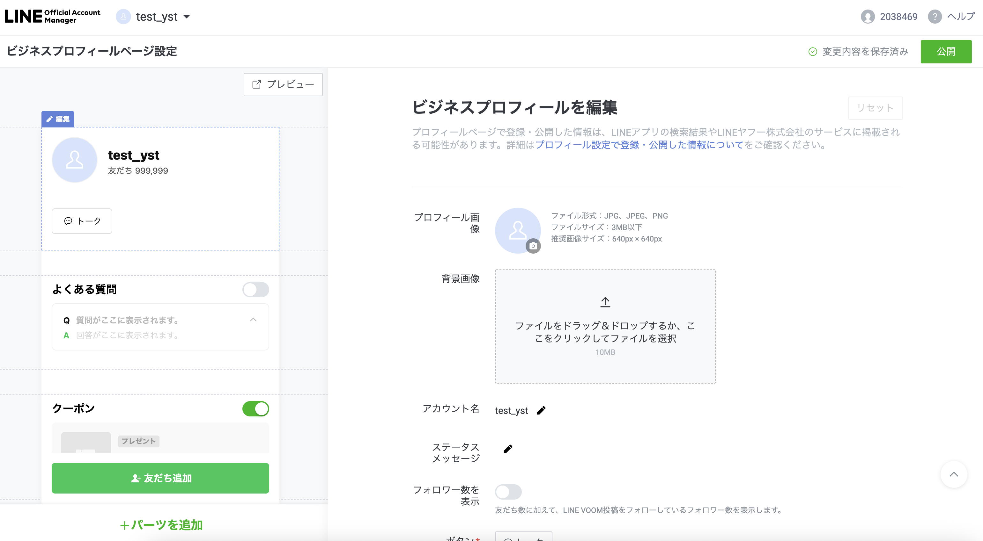Click the test_yst account avatar in header
This screenshot has height=541, width=983.
click(123, 17)
